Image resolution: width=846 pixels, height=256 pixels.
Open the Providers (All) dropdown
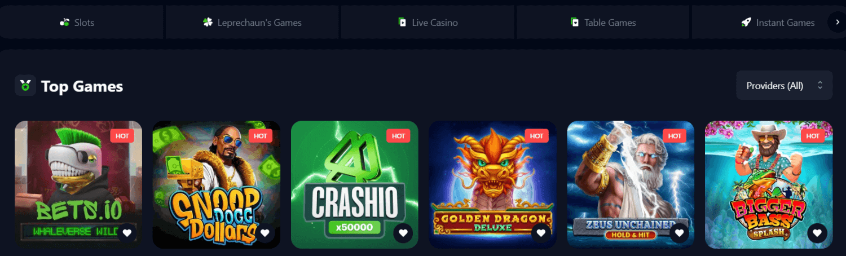(x=785, y=86)
